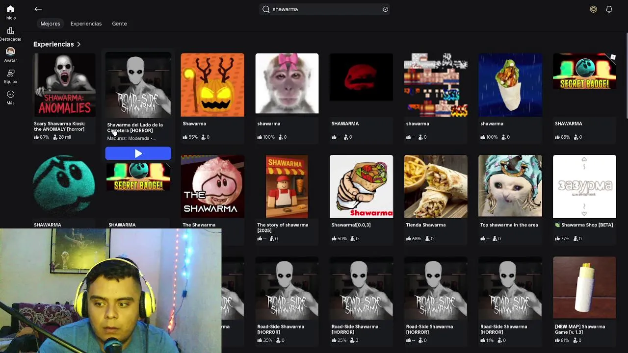Click title Shawarma![0.0.3]
Viewport: 628px width, 353px height.
tap(351, 225)
